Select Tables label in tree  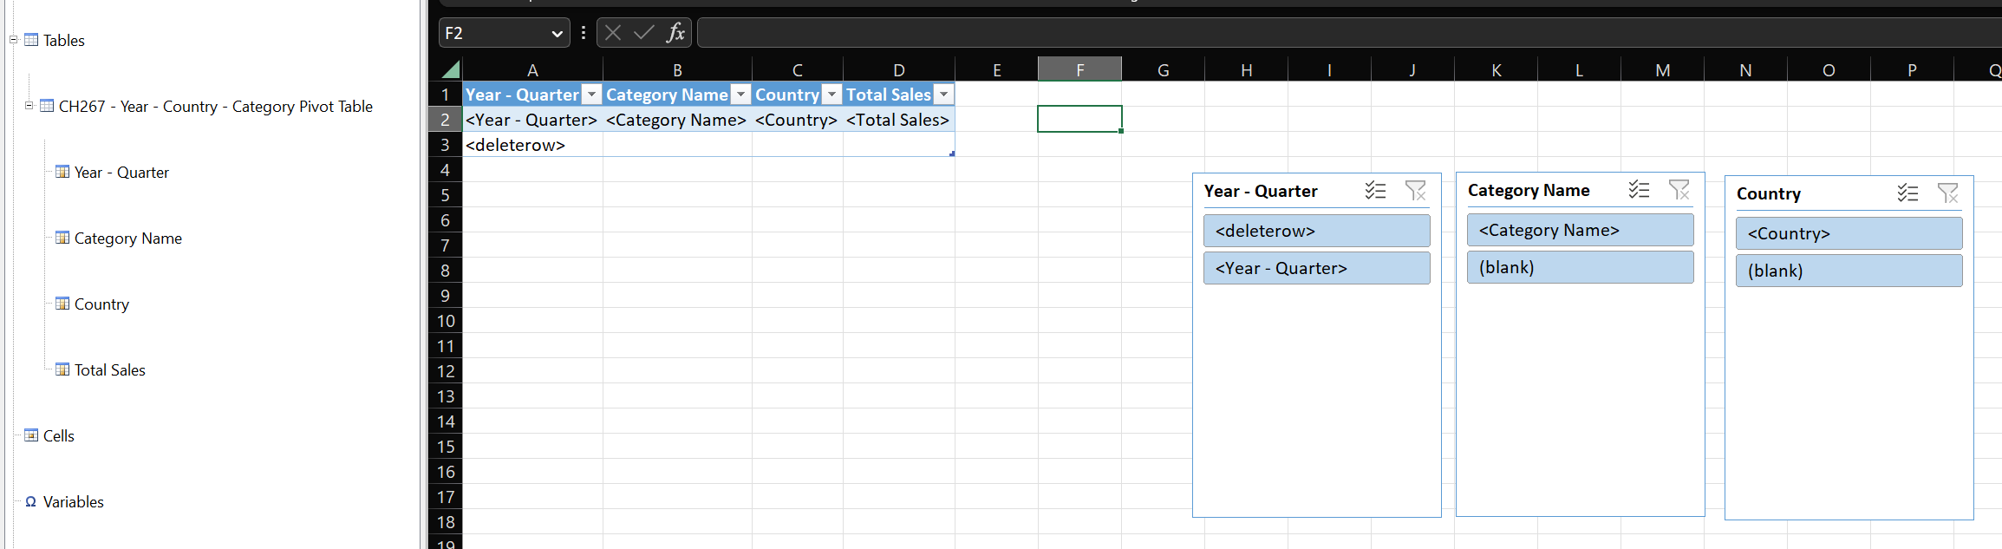tap(64, 40)
